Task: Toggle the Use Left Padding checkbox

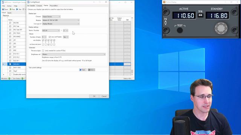Action: (50, 37)
